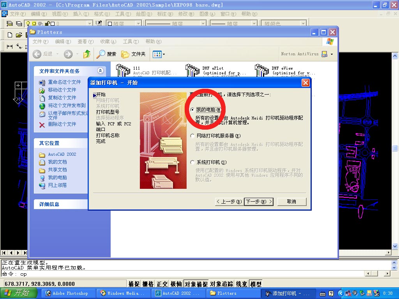
Task: Open the AutoCAD layer list dropdown
Action: tap(90, 24)
